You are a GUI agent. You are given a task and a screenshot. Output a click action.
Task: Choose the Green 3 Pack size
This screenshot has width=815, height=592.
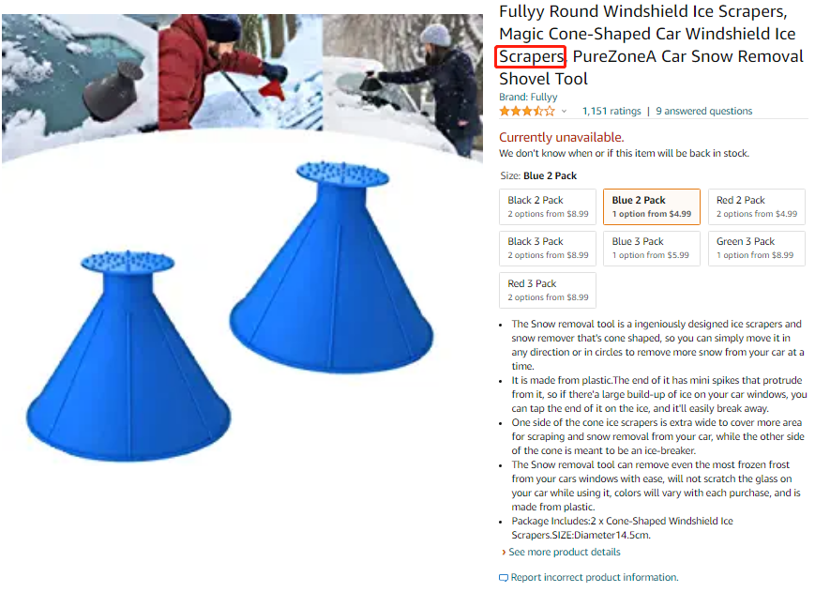pyautogui.click(x=756, y=249)
